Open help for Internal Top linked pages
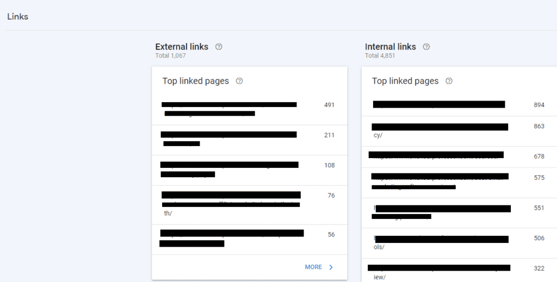The height and width of the screenshot is (282, 557). [449, 81]
